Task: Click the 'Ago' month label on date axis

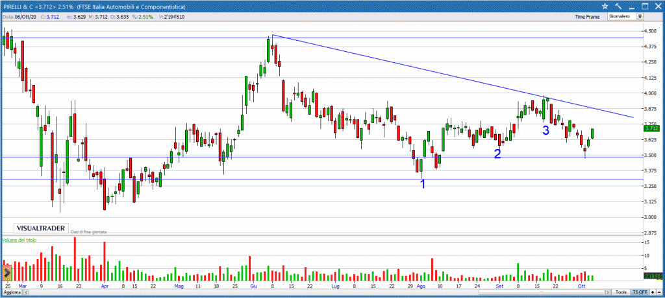Action: point(421,286)
